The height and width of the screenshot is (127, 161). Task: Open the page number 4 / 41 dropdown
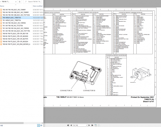click(87, 125)
